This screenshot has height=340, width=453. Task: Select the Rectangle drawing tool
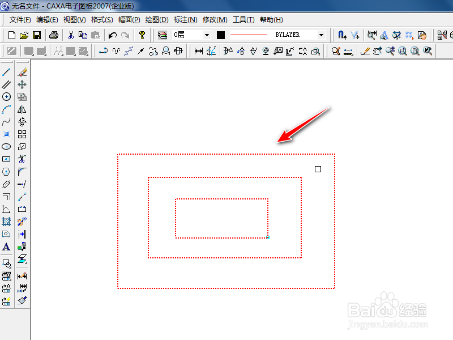tap(6, 159)
